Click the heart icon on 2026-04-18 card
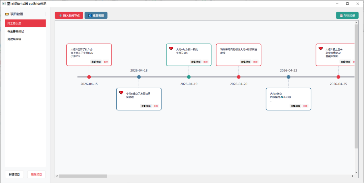364x183 pixels. coord(121,93)
